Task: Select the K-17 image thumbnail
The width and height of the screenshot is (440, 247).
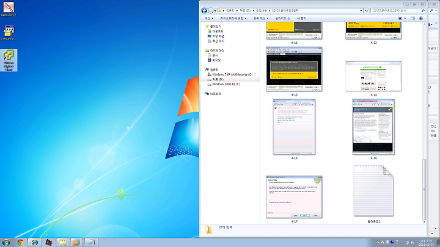Action: pos(294,197)
